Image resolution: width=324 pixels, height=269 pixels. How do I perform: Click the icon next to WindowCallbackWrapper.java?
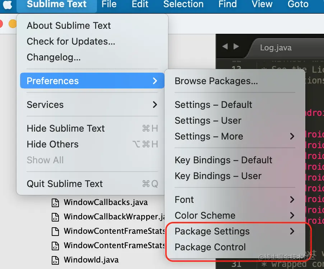pos(55,217)
